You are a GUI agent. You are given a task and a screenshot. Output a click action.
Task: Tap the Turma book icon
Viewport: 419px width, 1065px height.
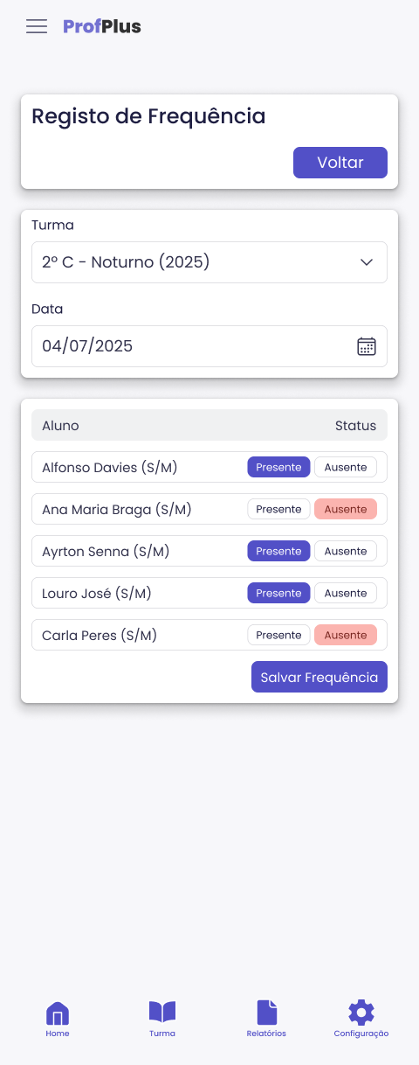pyautogui.click(x=162, y=1013)
